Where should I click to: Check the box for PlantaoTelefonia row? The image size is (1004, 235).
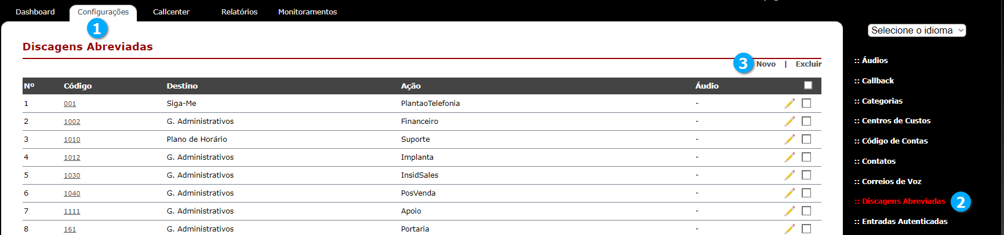(806, 103)
